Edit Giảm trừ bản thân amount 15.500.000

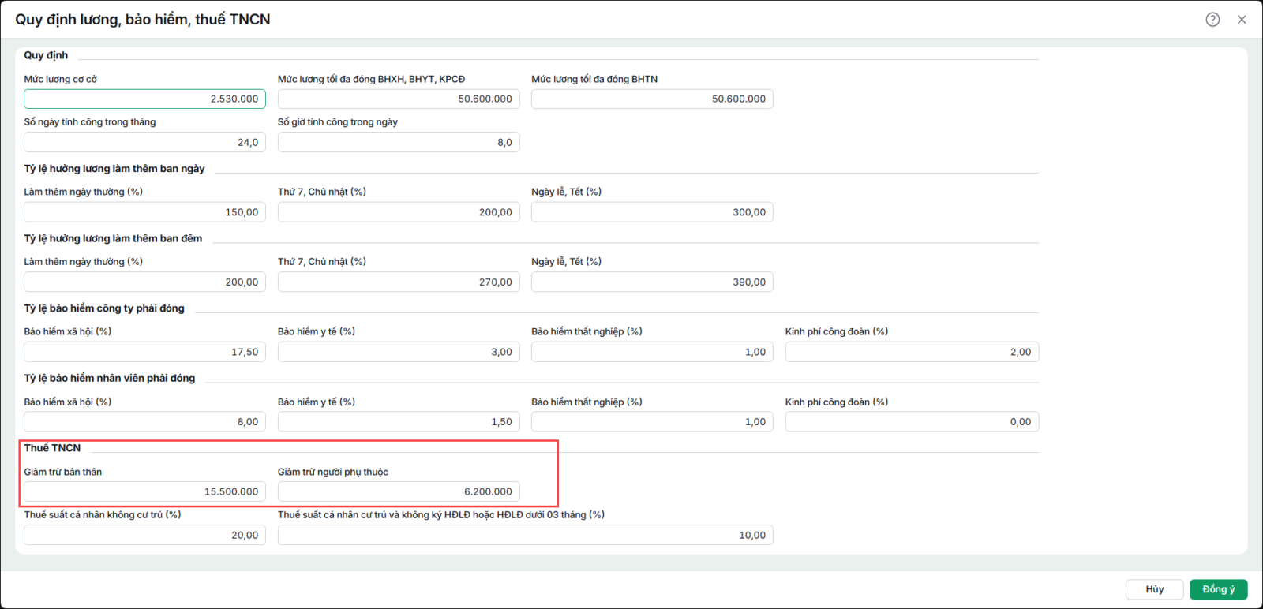[144, 491]
